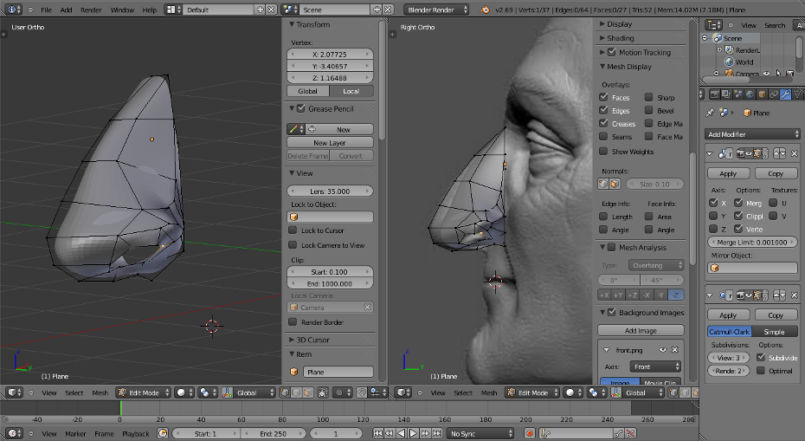Click the timeline record red dot button
Screen dimensions: 805x441
[530, 434]
